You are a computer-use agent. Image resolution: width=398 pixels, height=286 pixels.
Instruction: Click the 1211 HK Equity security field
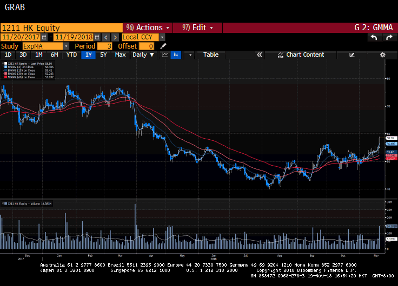pyautogui.click(x=62, y=28)
